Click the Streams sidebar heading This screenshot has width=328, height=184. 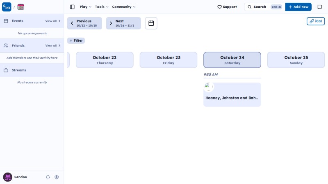pyautogui.click(x=19, y=70)
